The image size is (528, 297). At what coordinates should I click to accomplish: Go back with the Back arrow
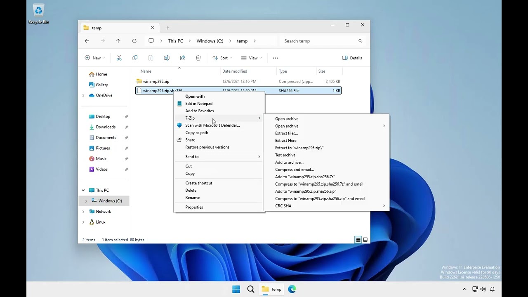87,41
